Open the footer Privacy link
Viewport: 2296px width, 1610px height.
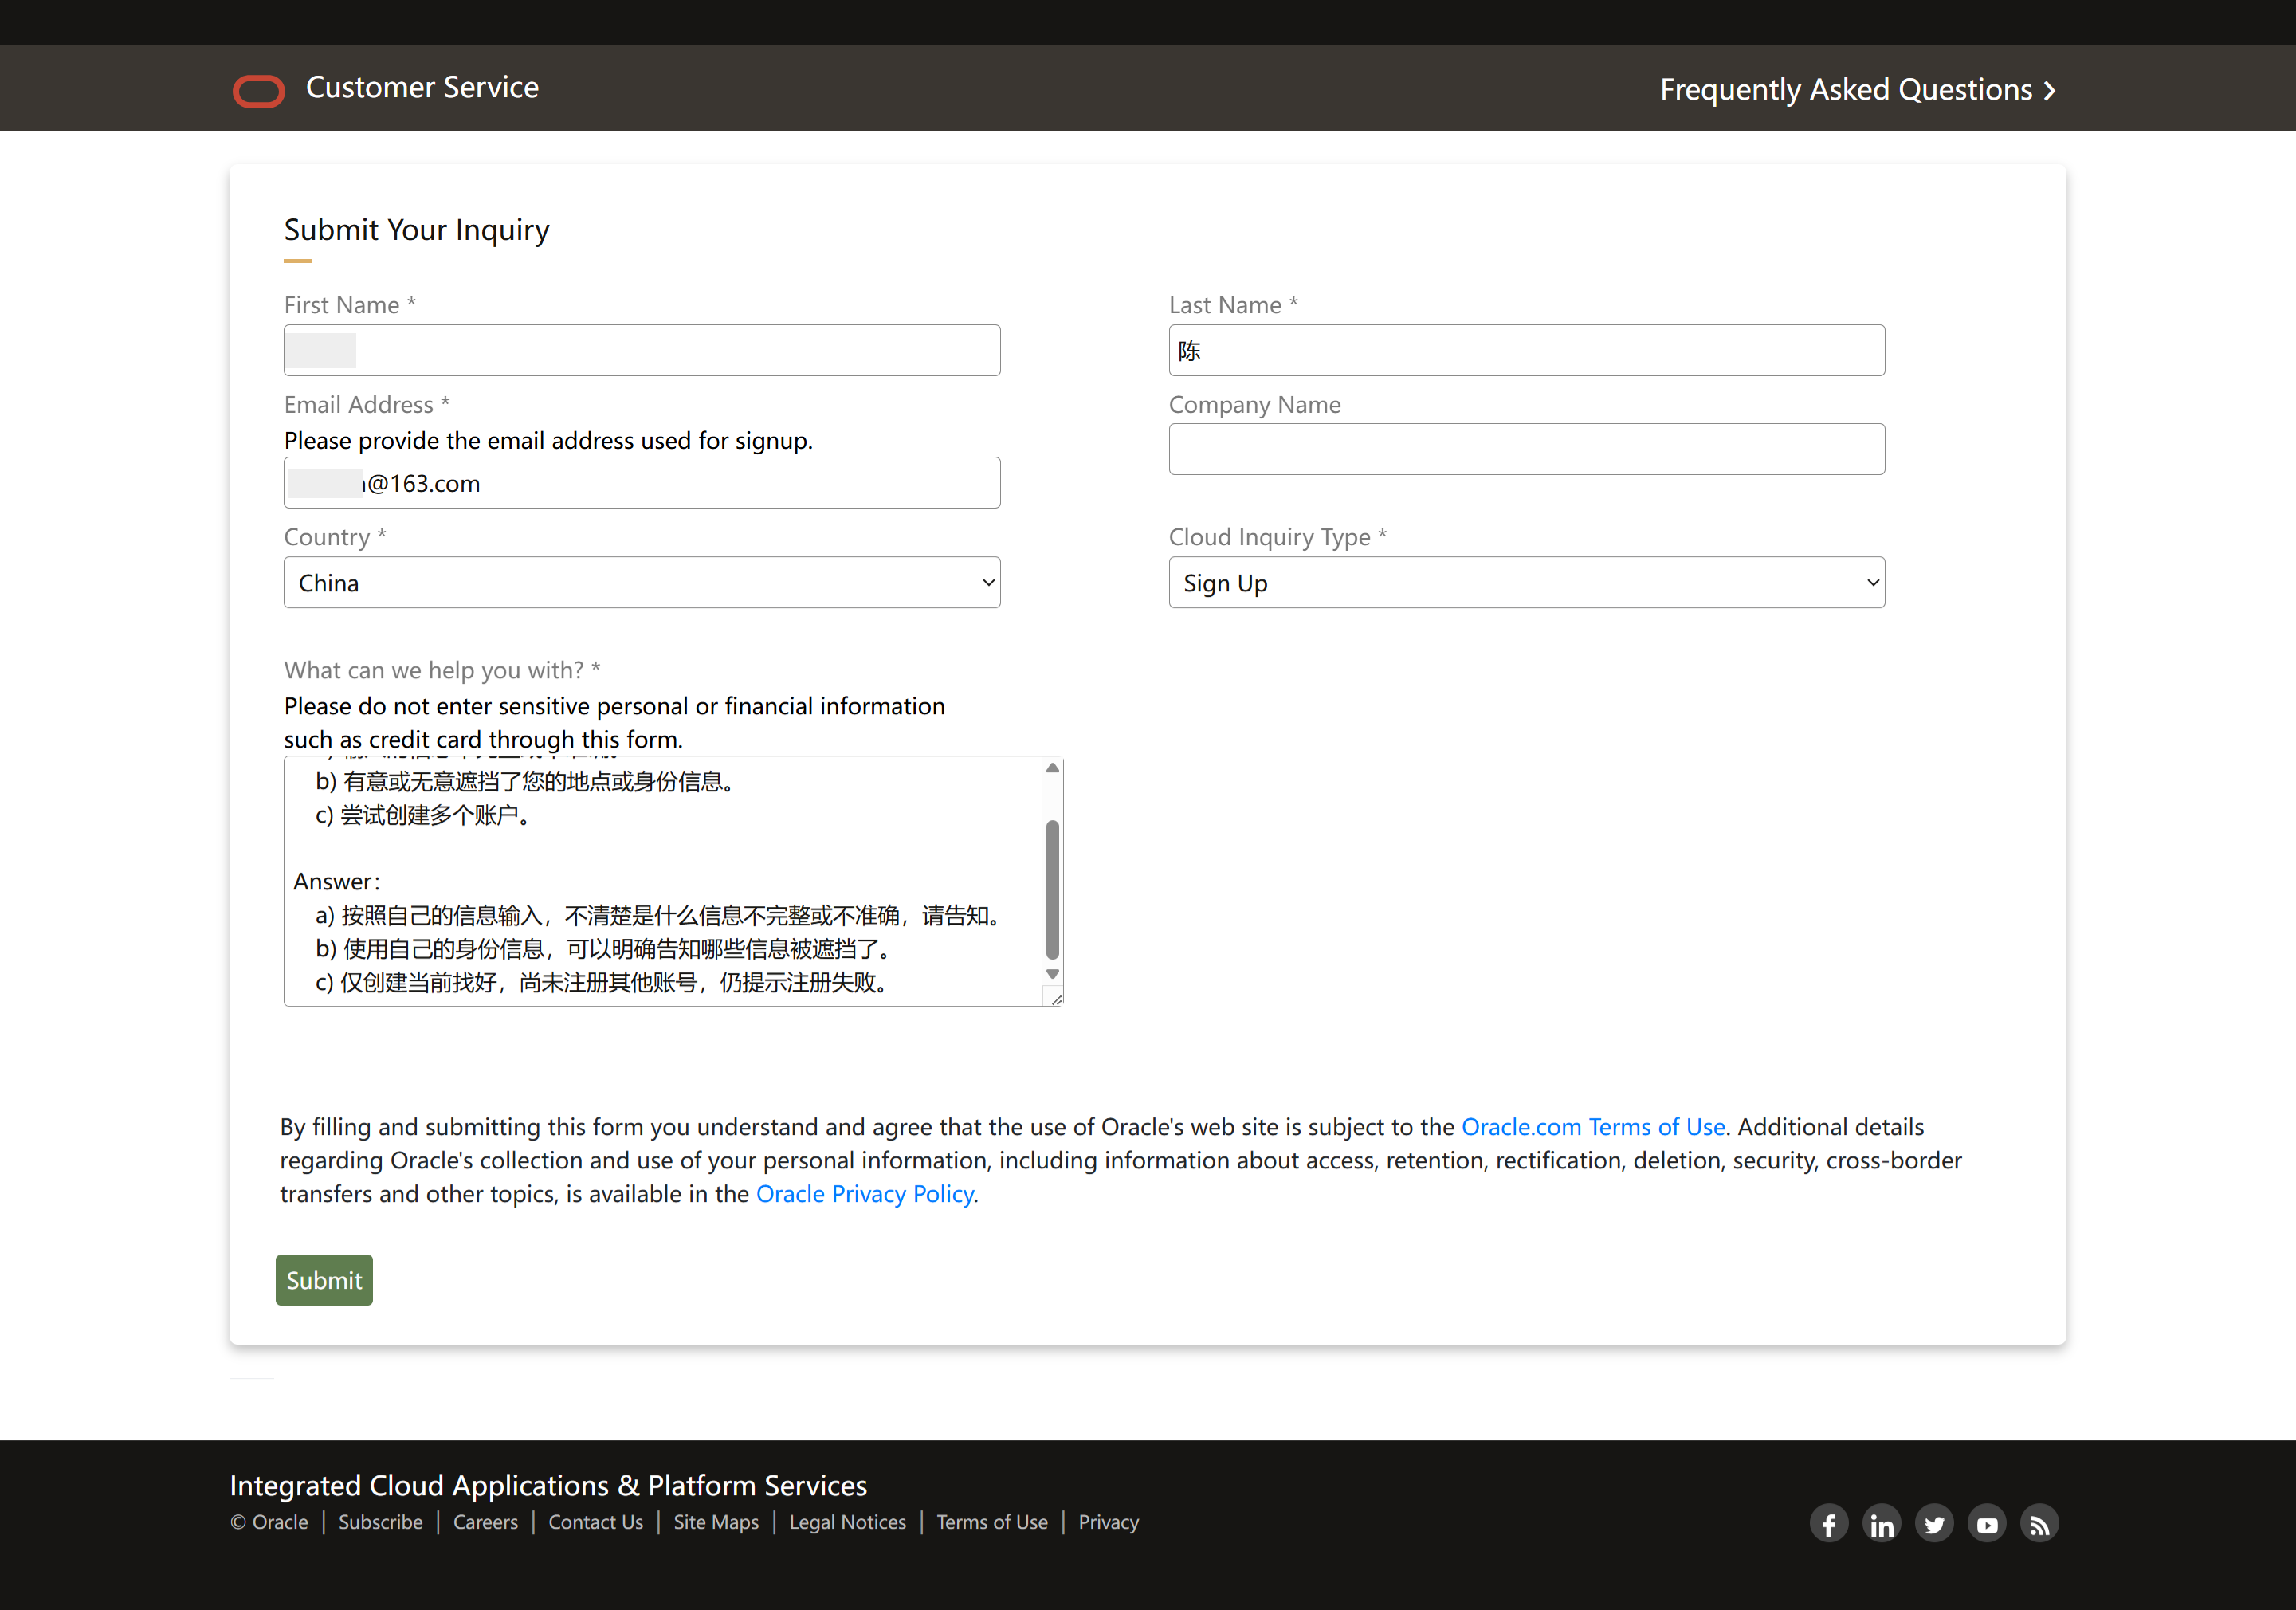click(1108, 1522)
